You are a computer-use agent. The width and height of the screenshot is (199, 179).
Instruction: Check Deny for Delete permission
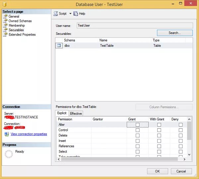click(x=181, y=135)
